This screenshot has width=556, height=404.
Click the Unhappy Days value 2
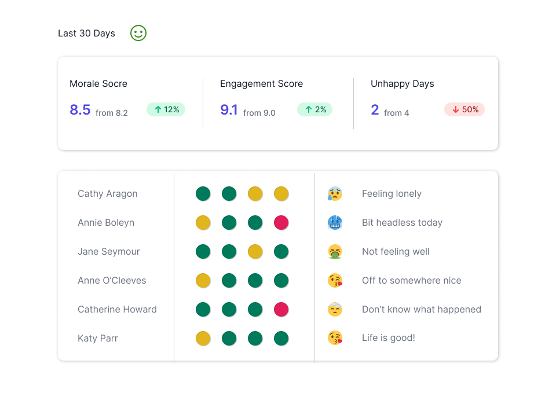375,110
